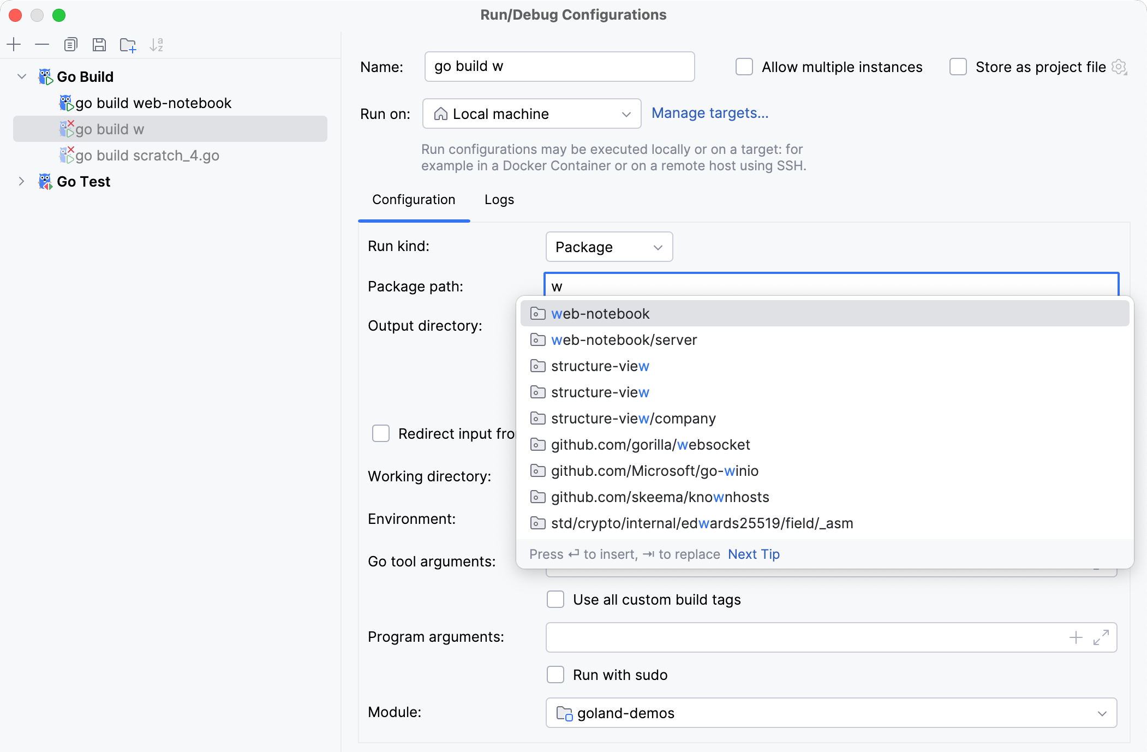Enable Run with sudo
The height and width of the screenshot is (752, 1147).
555,675
